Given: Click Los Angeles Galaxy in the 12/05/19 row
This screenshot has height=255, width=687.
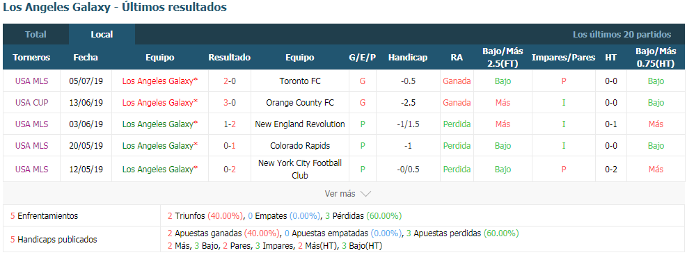Looking at the screenshot, I should pos(160,169).
